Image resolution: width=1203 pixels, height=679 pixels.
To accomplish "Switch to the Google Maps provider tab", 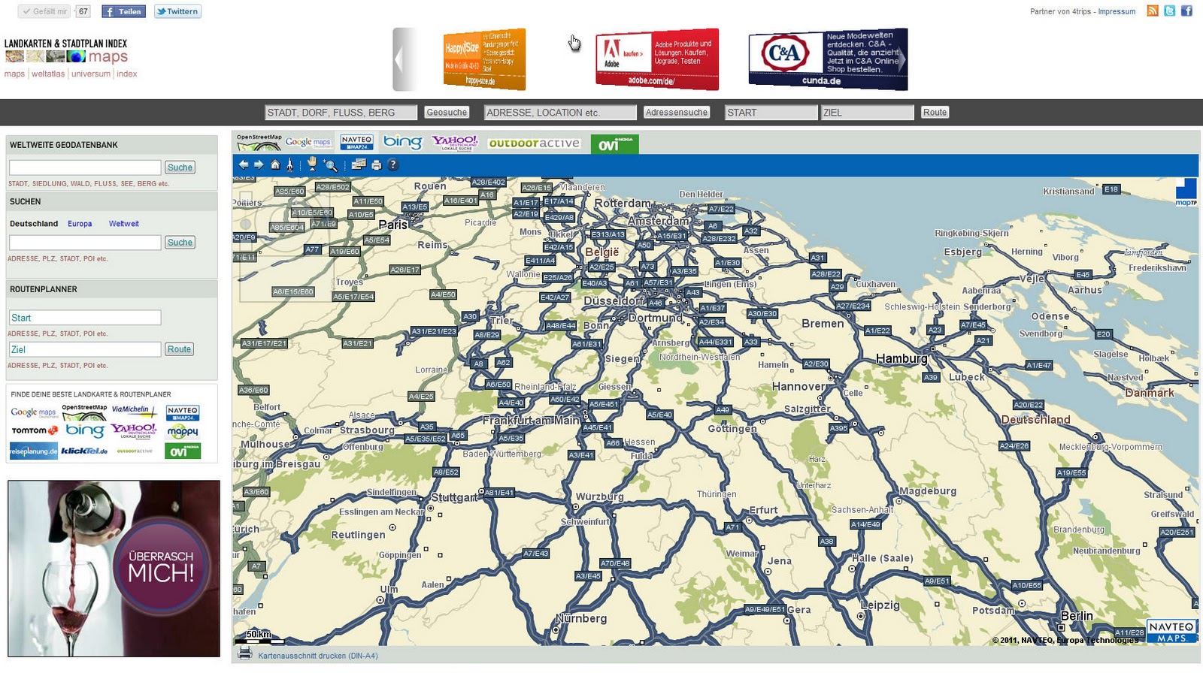I will click(x=309, y=142).
